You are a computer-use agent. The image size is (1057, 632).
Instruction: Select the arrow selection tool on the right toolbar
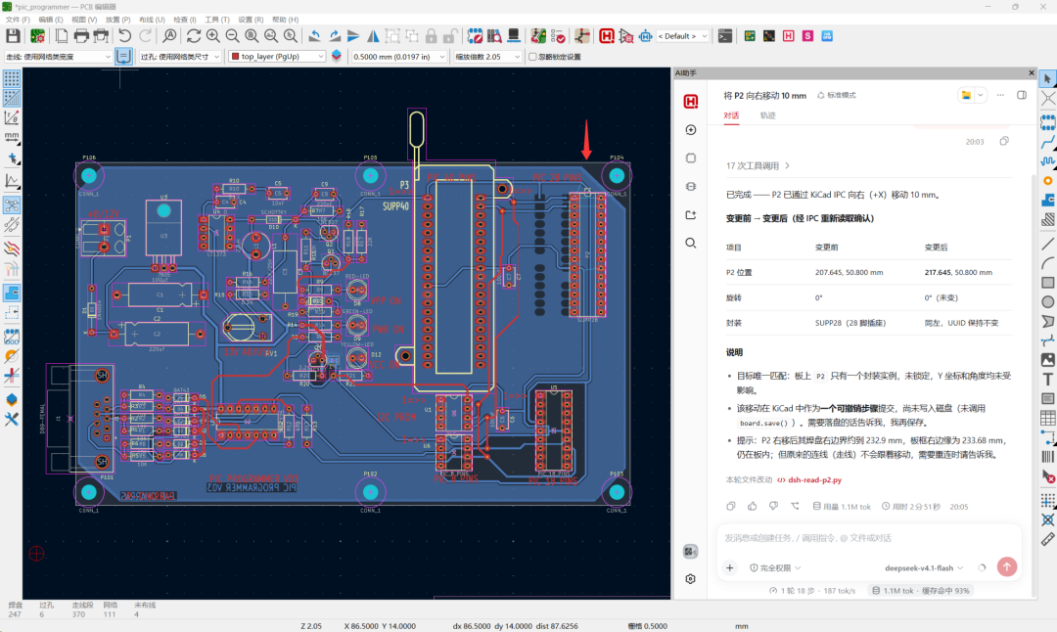pos(1047,79)
